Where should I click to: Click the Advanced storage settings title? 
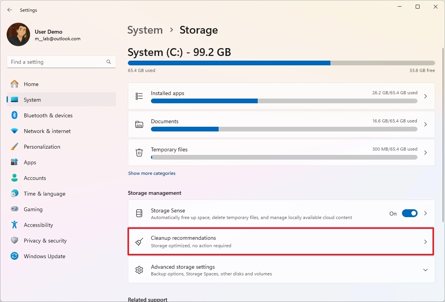point(183,267)
